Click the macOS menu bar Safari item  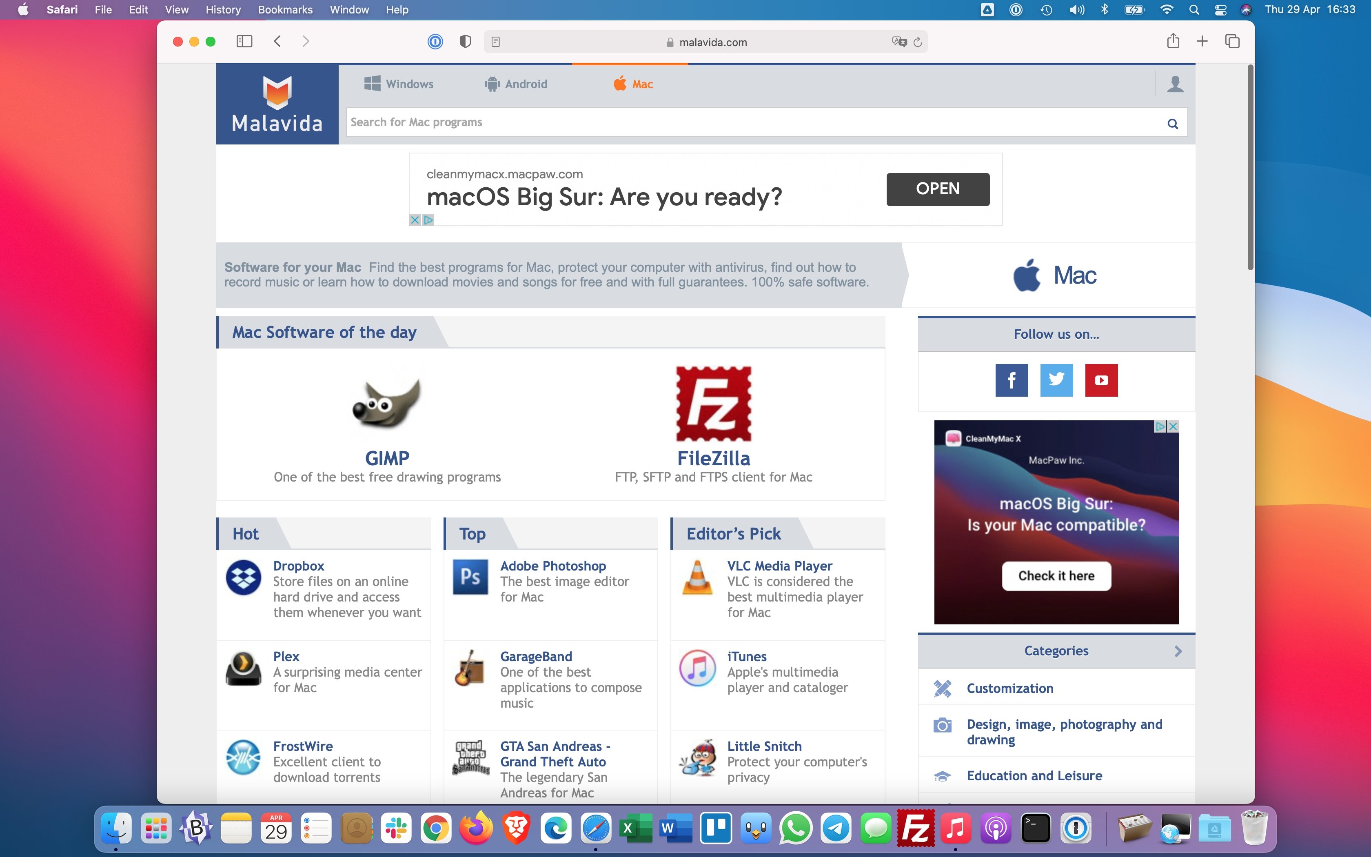[62, 10]
